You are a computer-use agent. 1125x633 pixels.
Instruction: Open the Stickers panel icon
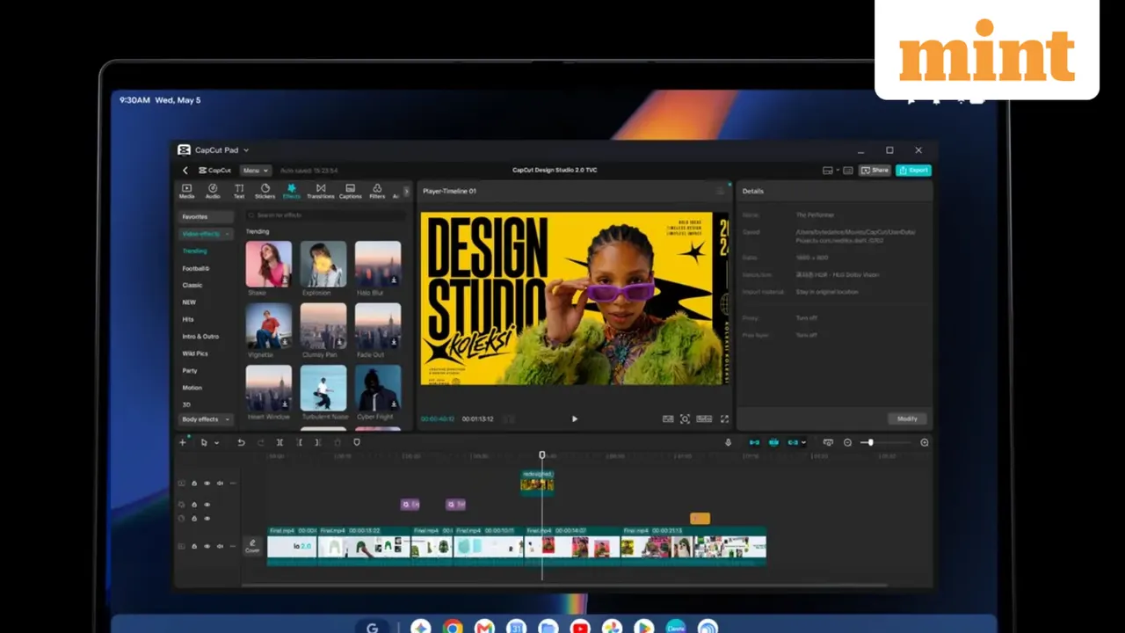(x=265, y=191)
